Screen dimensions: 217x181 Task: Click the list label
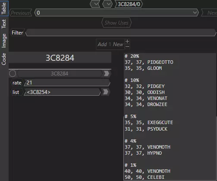(x=16, y=92)
